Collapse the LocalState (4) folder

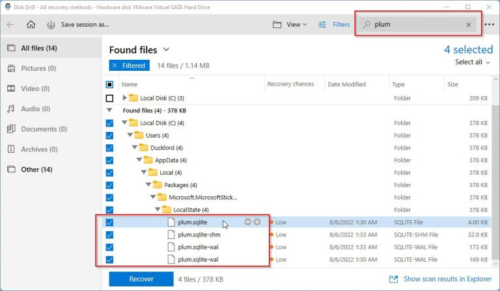pyautogui.click(x=158, y=209)
